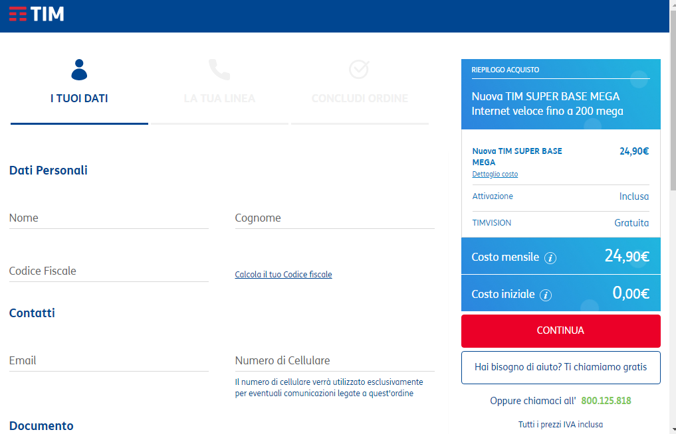Image resolution: width=676 pixels, height=434 pixels.
Task: Click the 800.125.818 phone number
Action: click(606, 401)
